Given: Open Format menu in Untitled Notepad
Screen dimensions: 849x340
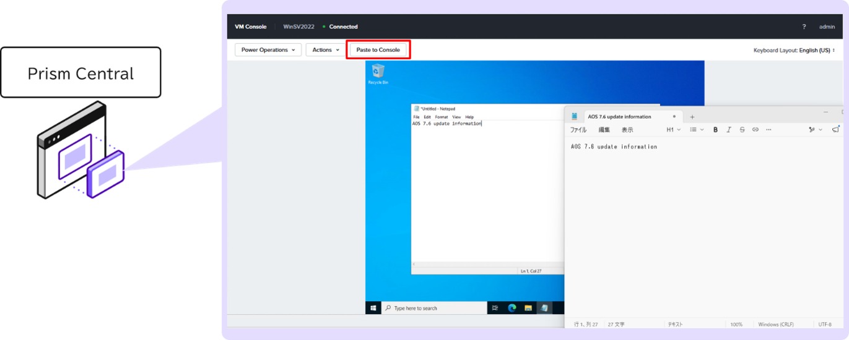Looking at the screenshot, I should click(x=441, y=117).
